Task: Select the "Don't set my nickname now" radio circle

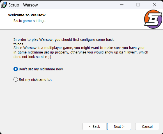Action: click(16, 69)
